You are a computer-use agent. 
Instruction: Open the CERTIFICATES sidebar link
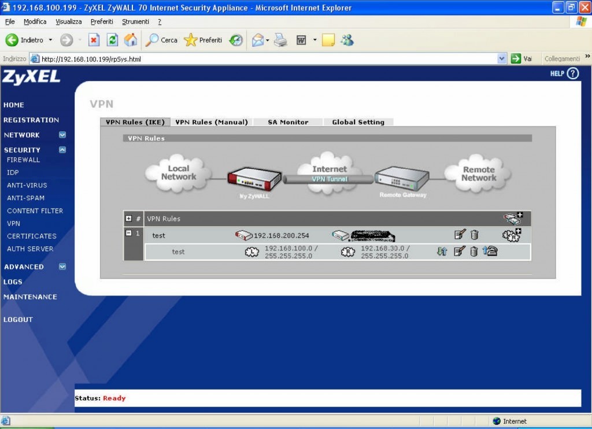click(31, 236)
